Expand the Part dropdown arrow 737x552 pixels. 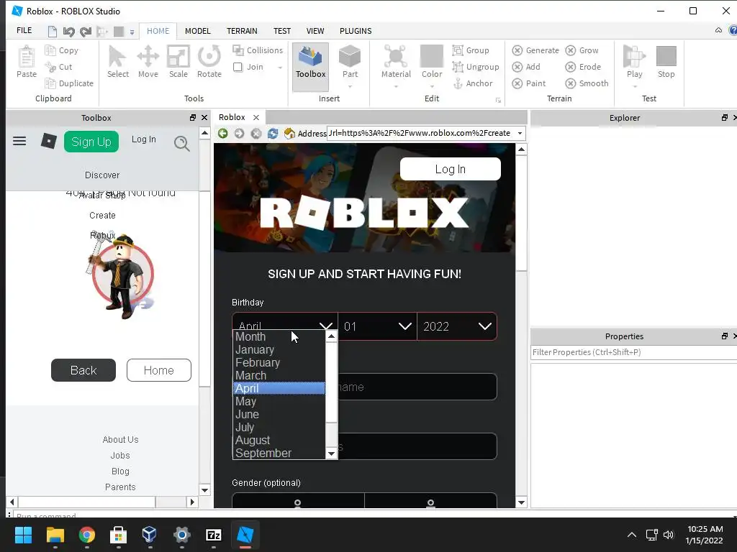[351, 86]
